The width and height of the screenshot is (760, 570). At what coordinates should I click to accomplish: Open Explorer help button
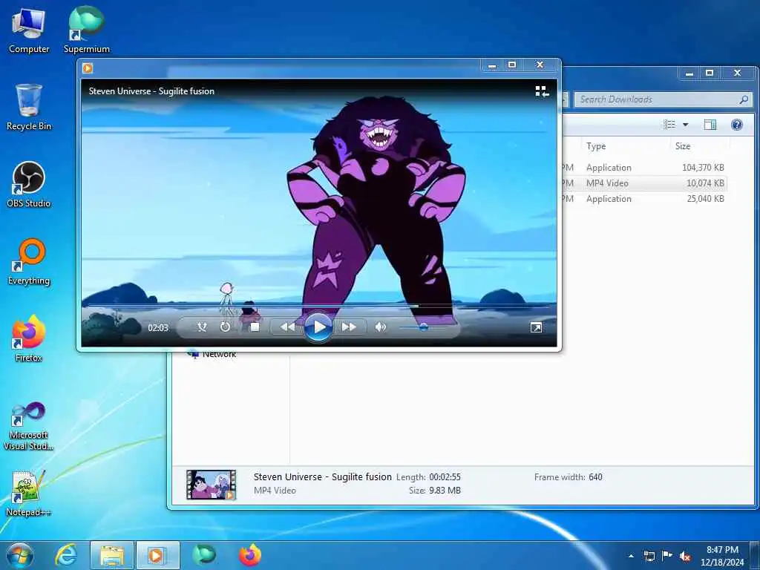point(737,125)
